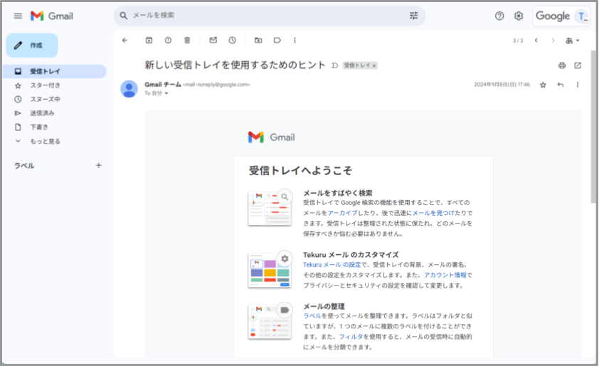Image resolution: width=599 pixels, height=366 pixels.
Task: Open email in new window
Action: pos(578,66)
